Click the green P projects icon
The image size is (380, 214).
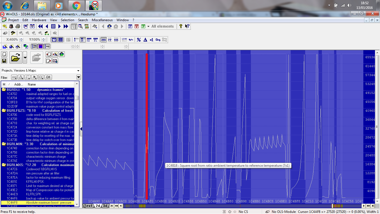[143, 26]
